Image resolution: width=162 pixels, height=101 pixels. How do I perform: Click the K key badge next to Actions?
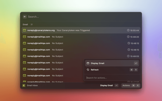tap(138, 86)
